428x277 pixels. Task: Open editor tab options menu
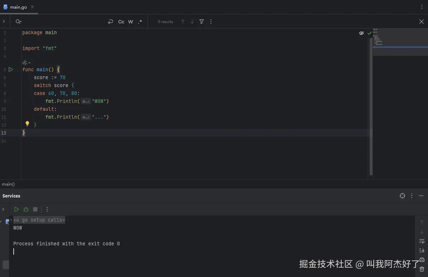(422, 7)
